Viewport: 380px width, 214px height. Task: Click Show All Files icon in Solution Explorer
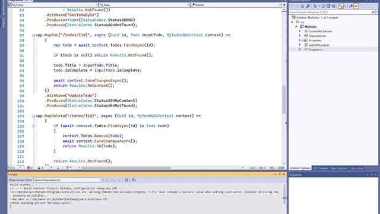point(334,6)
